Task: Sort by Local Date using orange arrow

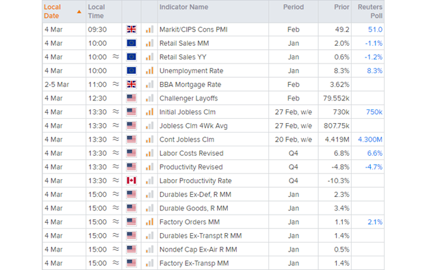Action: 79,12
